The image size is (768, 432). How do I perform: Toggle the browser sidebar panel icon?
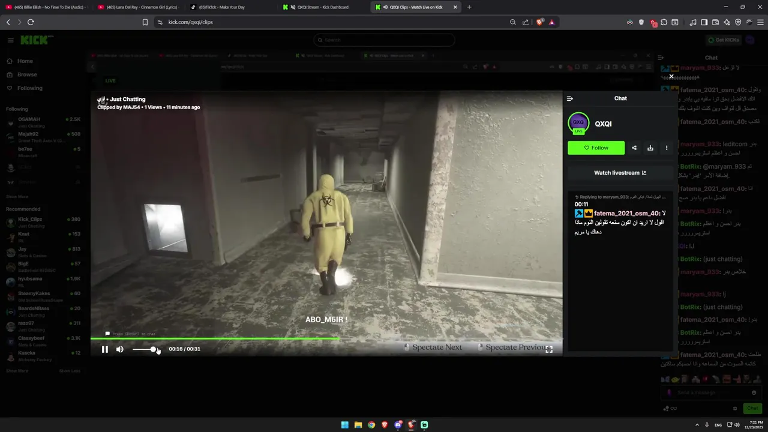coord(704,22)
